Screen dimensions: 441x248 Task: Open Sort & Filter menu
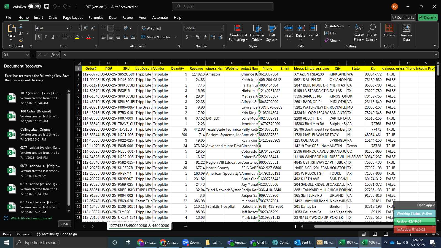pos(359,33)
